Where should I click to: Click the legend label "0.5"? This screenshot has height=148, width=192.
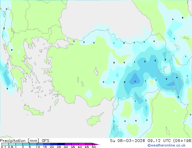(x=11, y=147)
